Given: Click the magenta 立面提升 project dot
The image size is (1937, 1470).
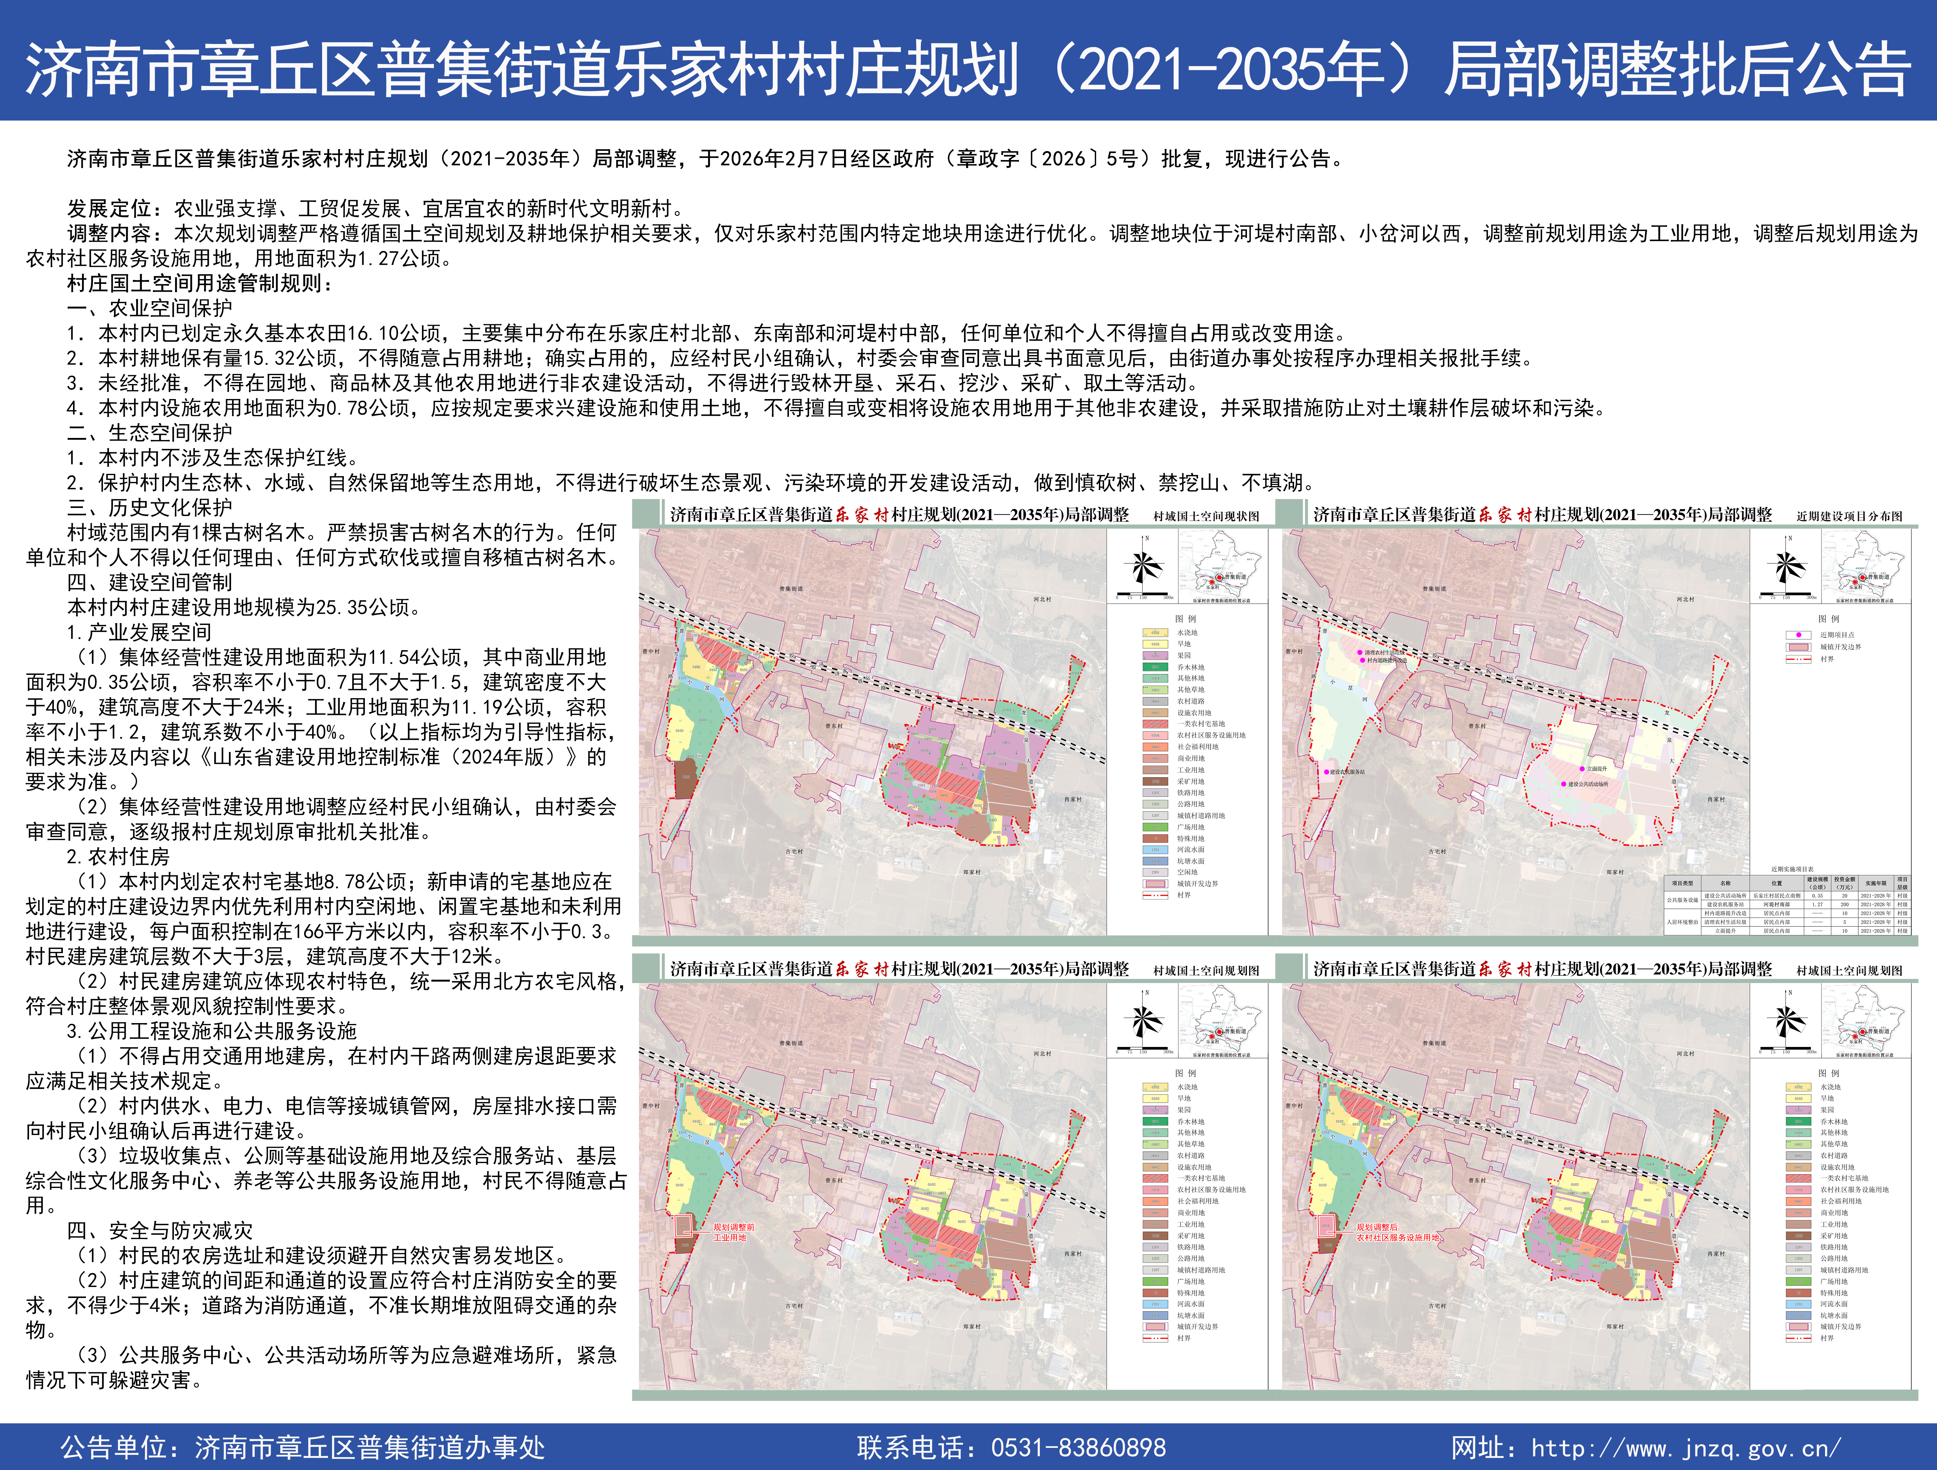Looking at the screenshot, I should coord(1582,769).
